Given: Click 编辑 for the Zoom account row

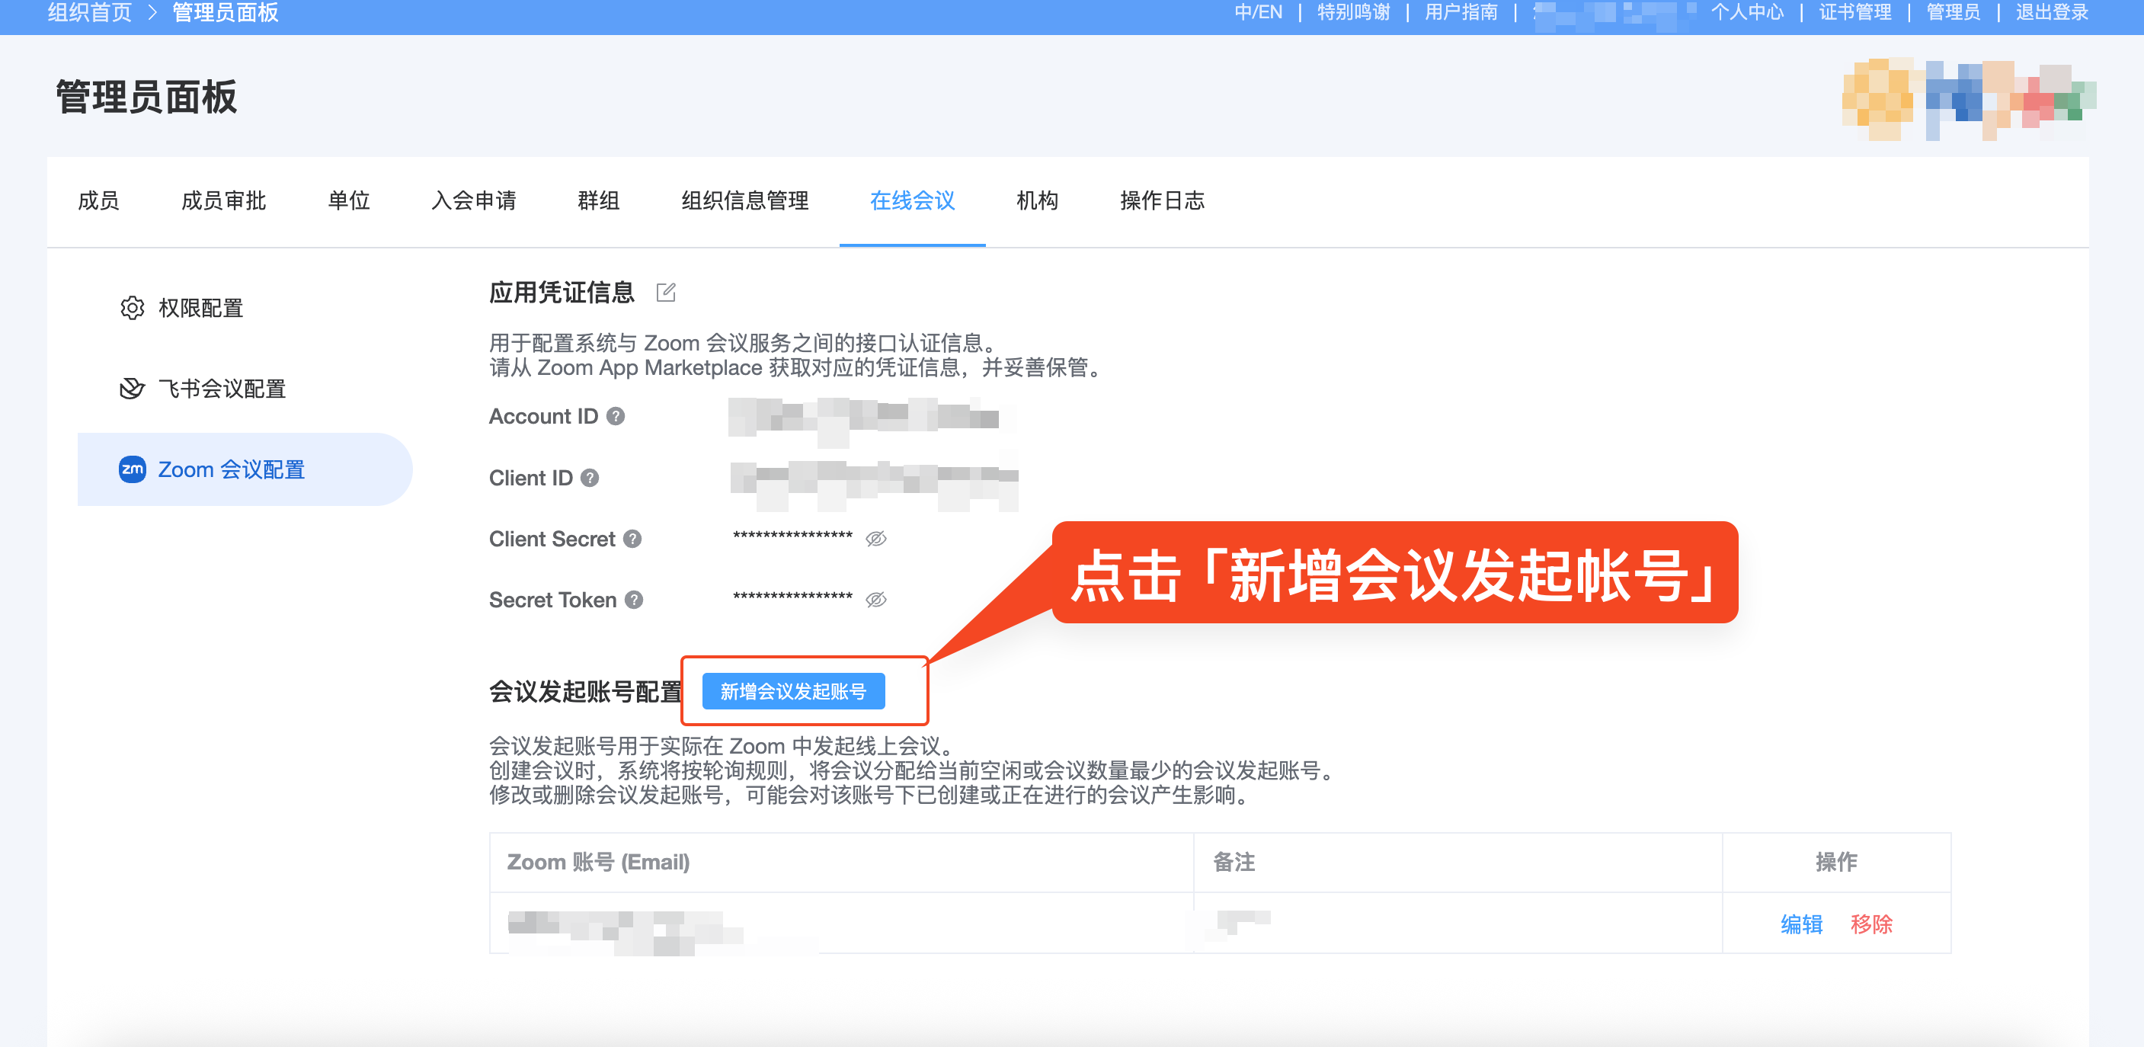Looking at the screenshot, I should (1800, 924).
